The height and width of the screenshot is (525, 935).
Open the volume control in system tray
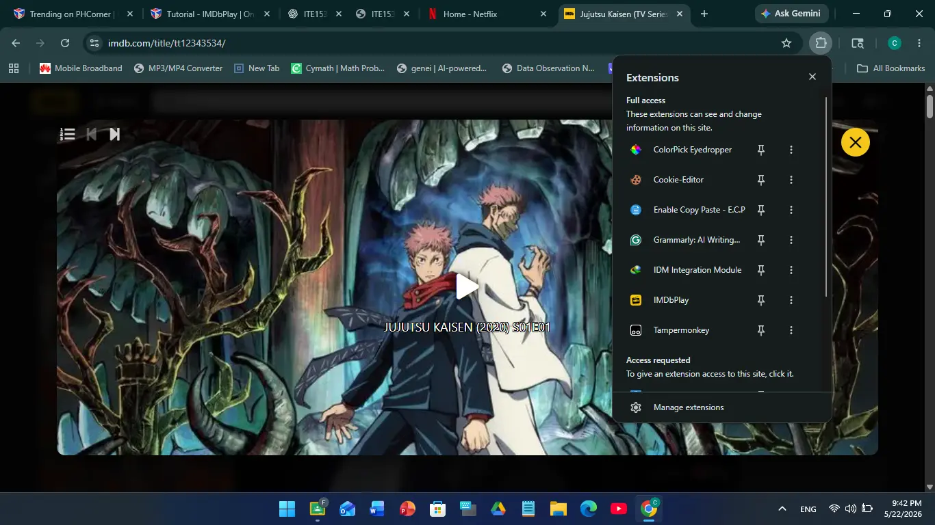851,509
